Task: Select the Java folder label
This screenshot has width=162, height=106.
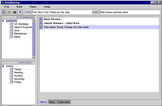Action: [17, 30]
